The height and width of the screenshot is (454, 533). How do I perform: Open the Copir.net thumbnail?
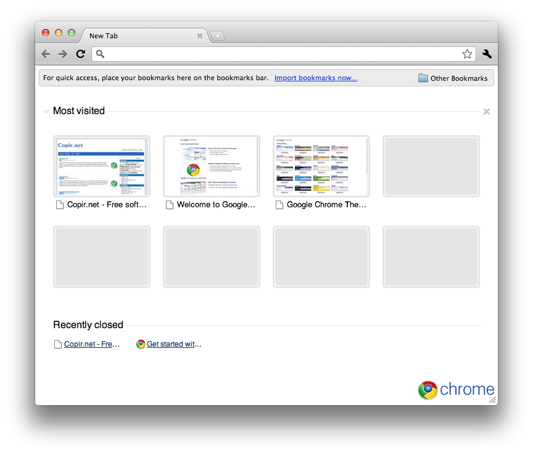click(x=102, y=167)
